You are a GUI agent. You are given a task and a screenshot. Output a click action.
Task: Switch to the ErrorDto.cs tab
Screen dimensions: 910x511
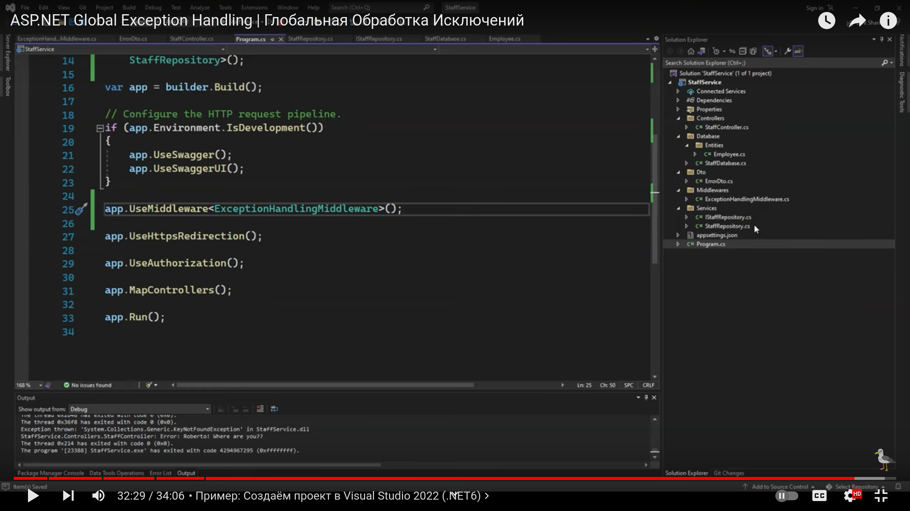point(133,39)
